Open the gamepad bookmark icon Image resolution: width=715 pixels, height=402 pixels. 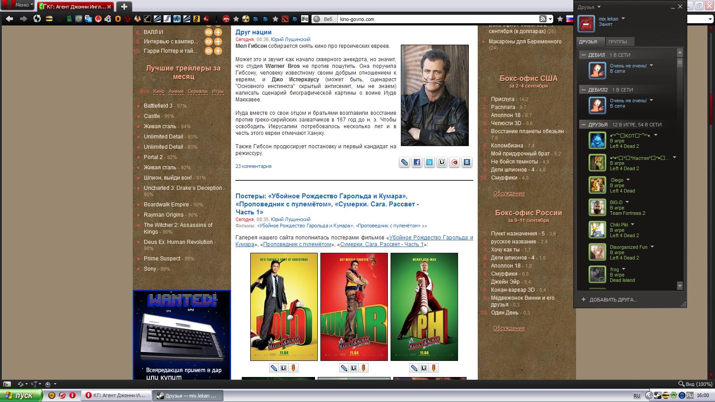click(304, 19)
